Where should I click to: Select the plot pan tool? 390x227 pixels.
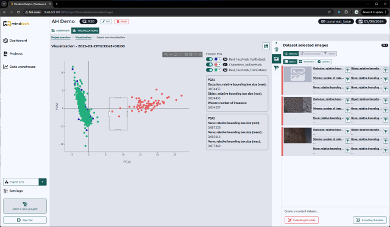point(171,54)
